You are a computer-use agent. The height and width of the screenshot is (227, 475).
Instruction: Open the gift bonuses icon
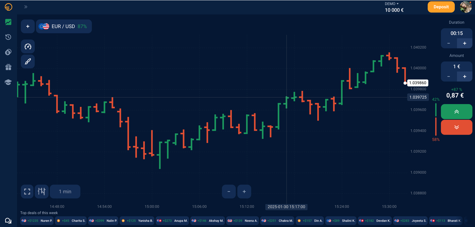pyautogui.click(x=8, y=67)
